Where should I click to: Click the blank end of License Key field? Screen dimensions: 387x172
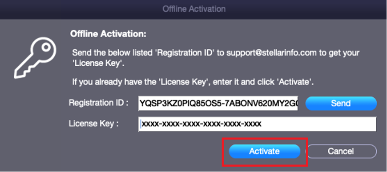(x=318, y=124)
